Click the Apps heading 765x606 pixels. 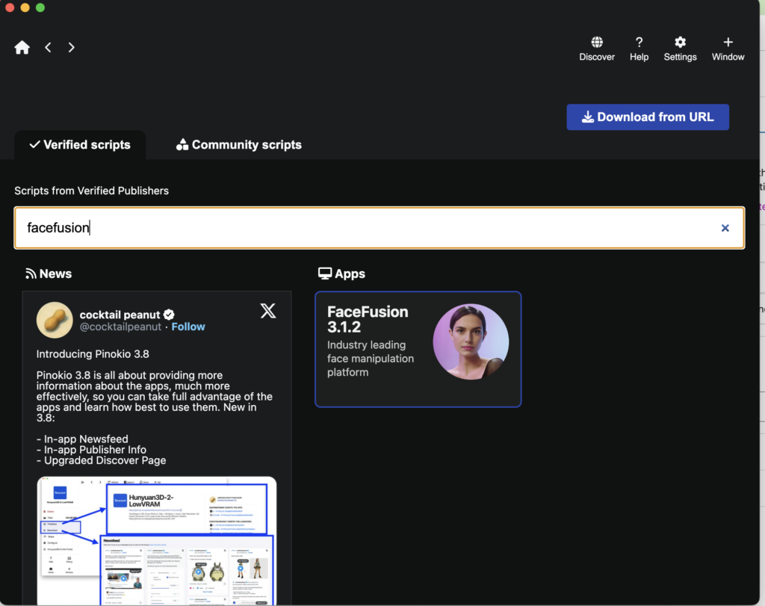point(341,273)
